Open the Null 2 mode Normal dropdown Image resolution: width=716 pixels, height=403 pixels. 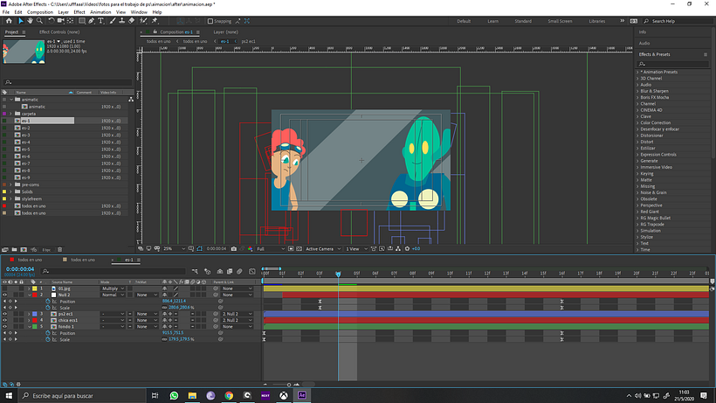[x=113, y=295]
